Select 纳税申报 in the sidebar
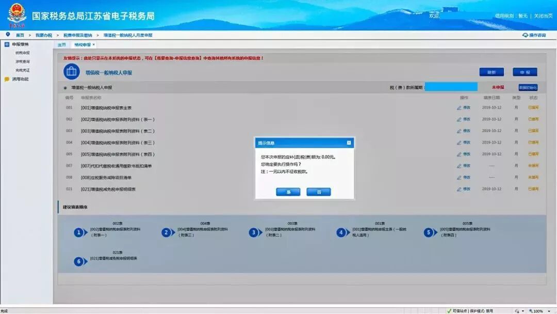This screenshot has width=557, height=314. 22,53
